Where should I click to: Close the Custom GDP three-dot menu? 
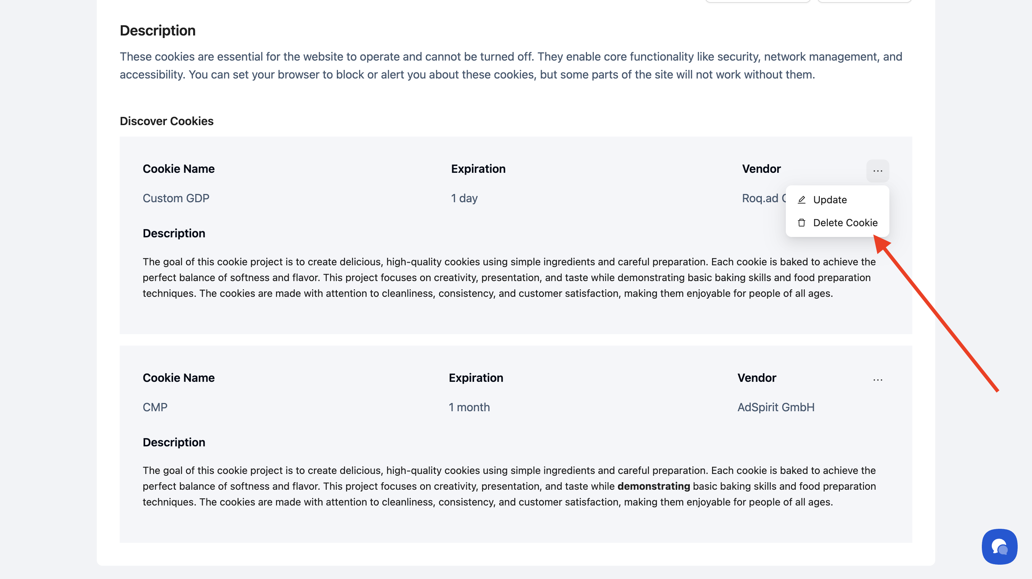click(877, 171)
